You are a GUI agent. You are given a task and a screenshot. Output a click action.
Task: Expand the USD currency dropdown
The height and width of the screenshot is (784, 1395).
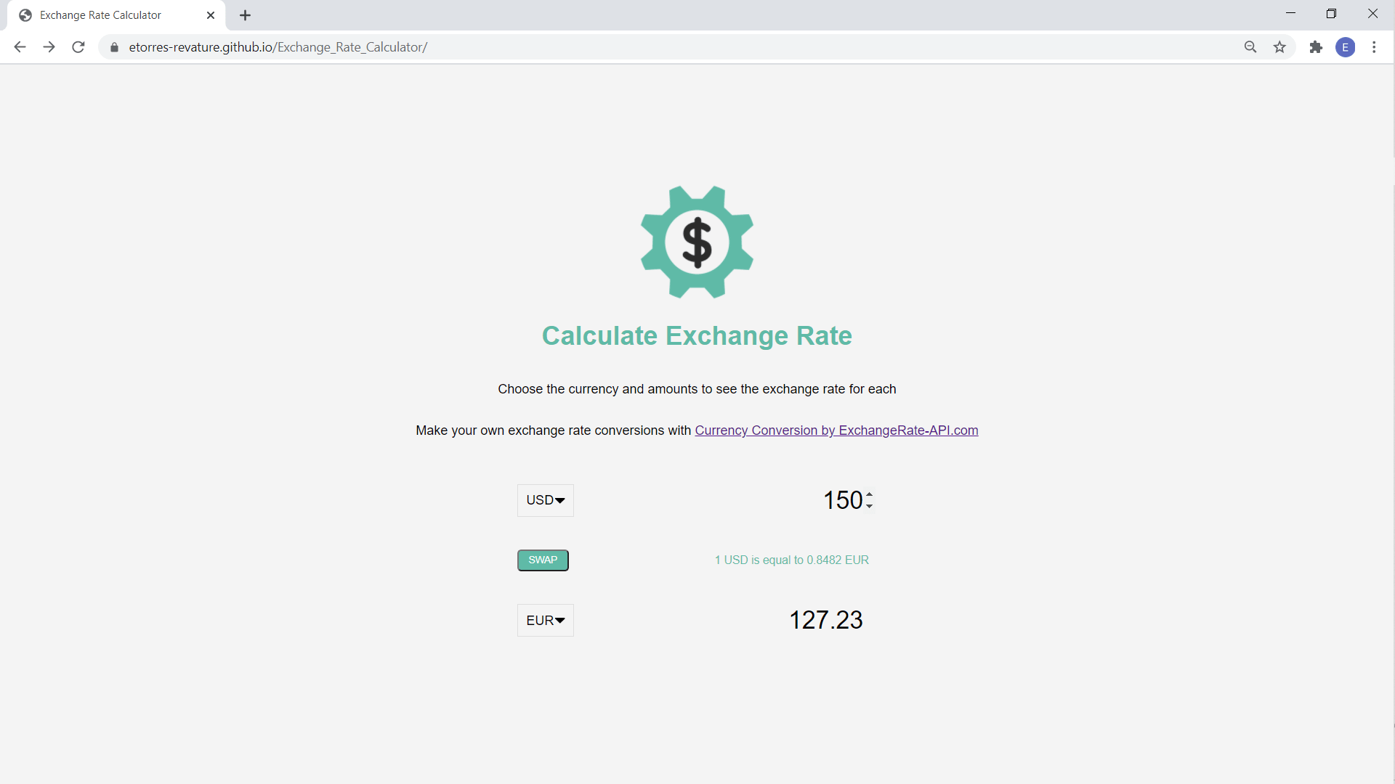[x=545, y=499]
